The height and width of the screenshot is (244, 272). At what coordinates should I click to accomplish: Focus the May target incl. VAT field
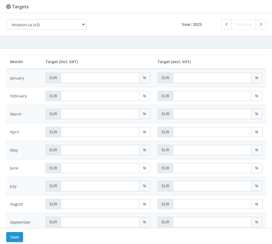click(x=100, y=150)
